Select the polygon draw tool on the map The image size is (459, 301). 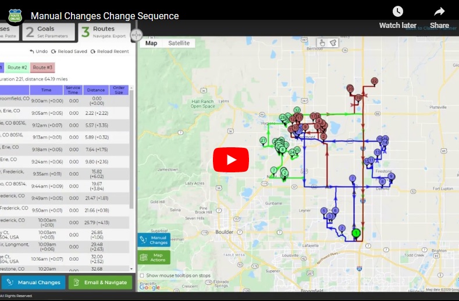(333, 43)
